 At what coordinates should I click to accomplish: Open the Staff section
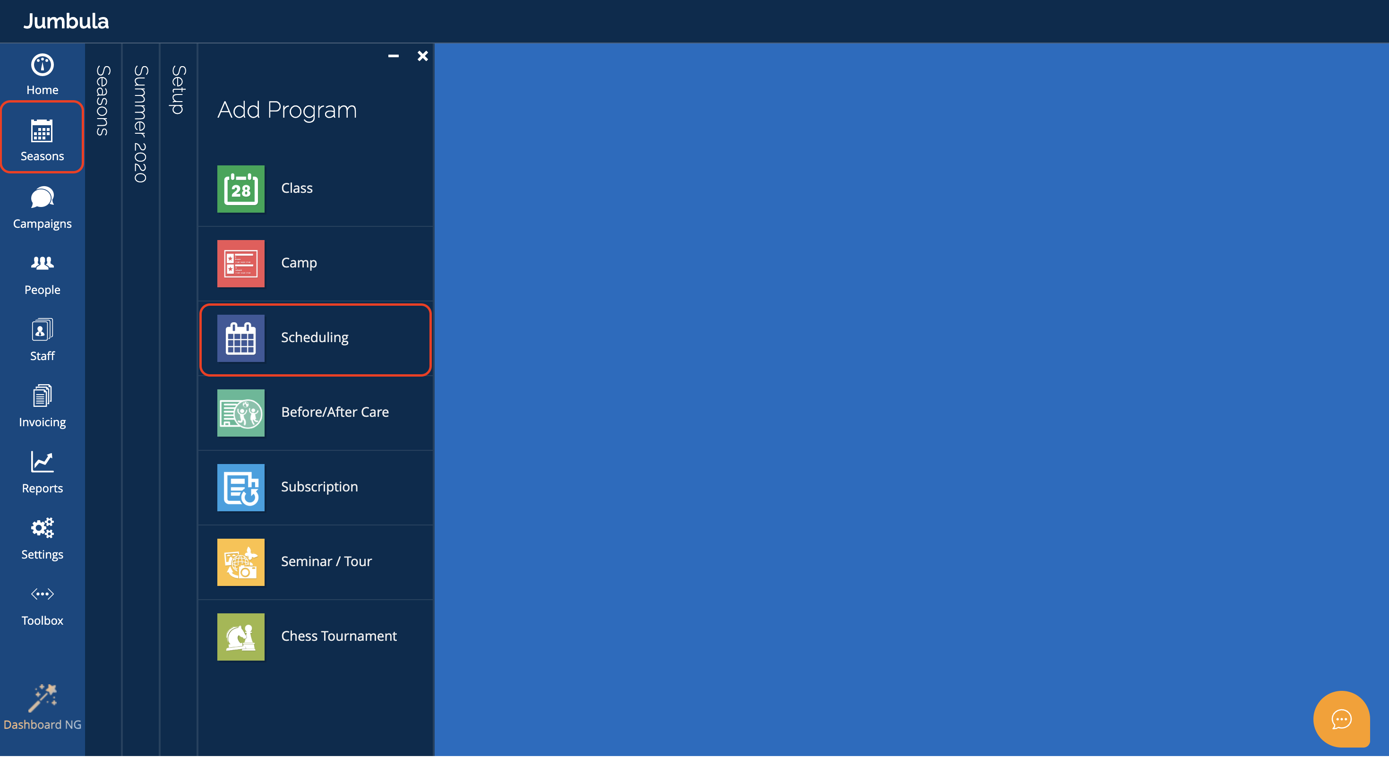[42, 341]
